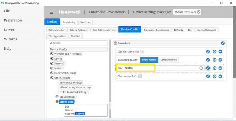This screenshot has width=236, height=121.
Task: Clear the Pin field with the X icon
Action: (201, 68)
